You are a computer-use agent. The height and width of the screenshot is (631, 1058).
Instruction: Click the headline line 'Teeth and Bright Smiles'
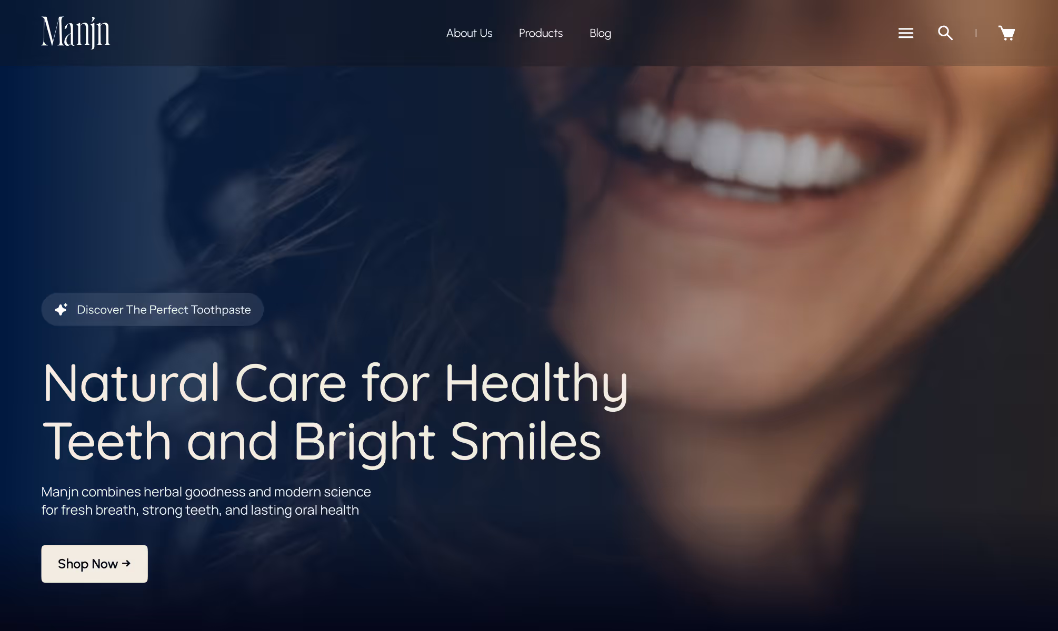[x=322, y=442]
